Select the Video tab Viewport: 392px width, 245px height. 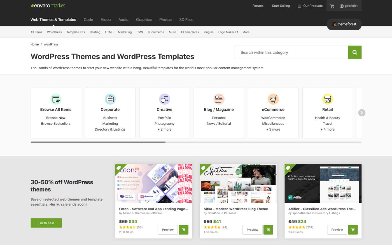click(106, 20)
